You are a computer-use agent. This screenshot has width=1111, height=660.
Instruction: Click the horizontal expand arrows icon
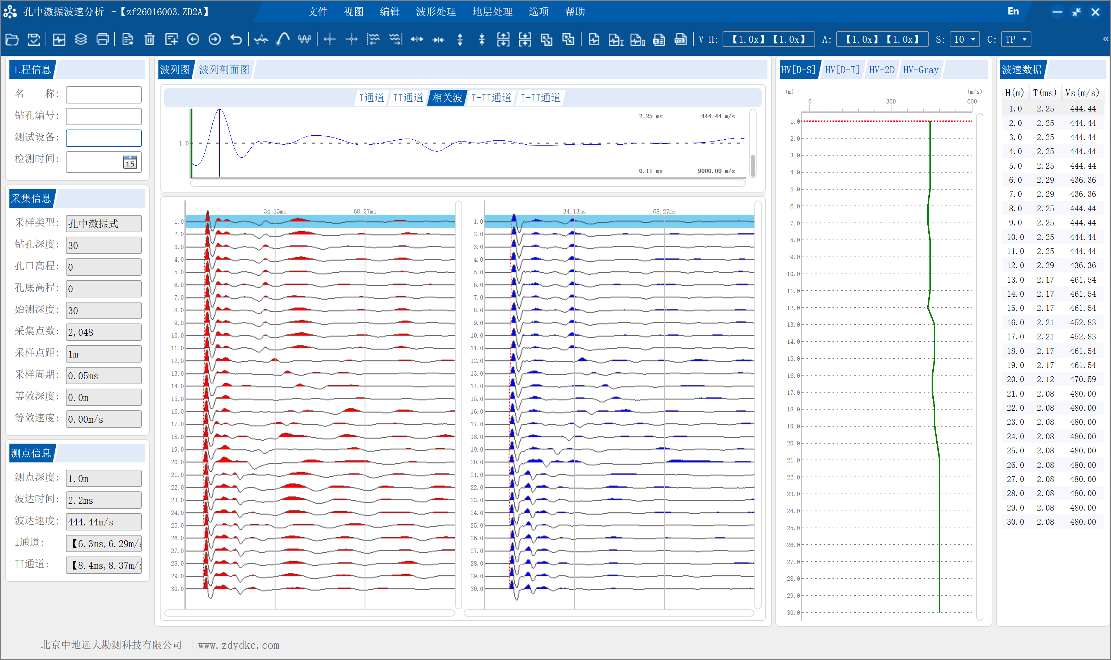[x=417, y=39]
